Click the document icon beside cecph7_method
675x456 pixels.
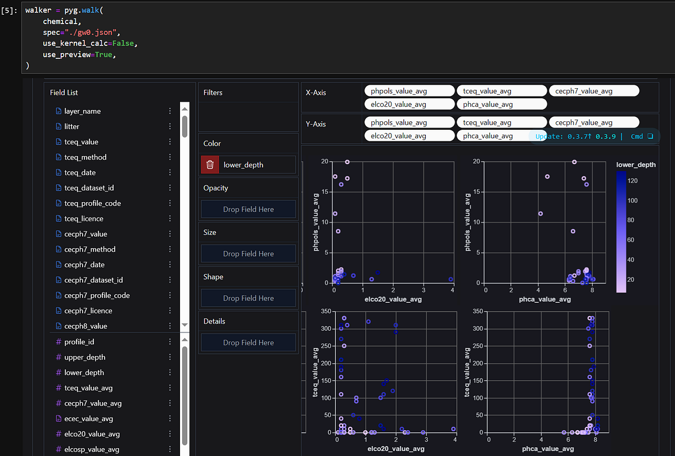click(x=58, y=249)
